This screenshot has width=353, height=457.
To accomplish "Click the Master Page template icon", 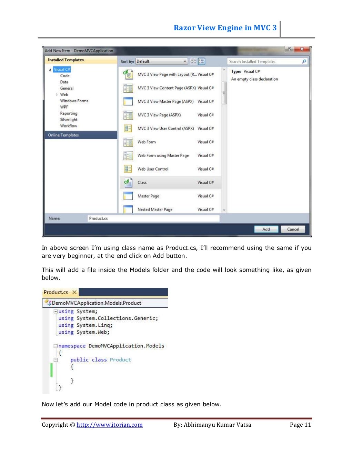I will pos(128,196).
